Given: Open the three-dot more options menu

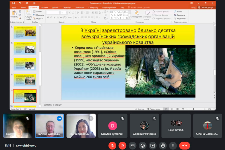Looking at the screenshot, I should pos(173,145).
